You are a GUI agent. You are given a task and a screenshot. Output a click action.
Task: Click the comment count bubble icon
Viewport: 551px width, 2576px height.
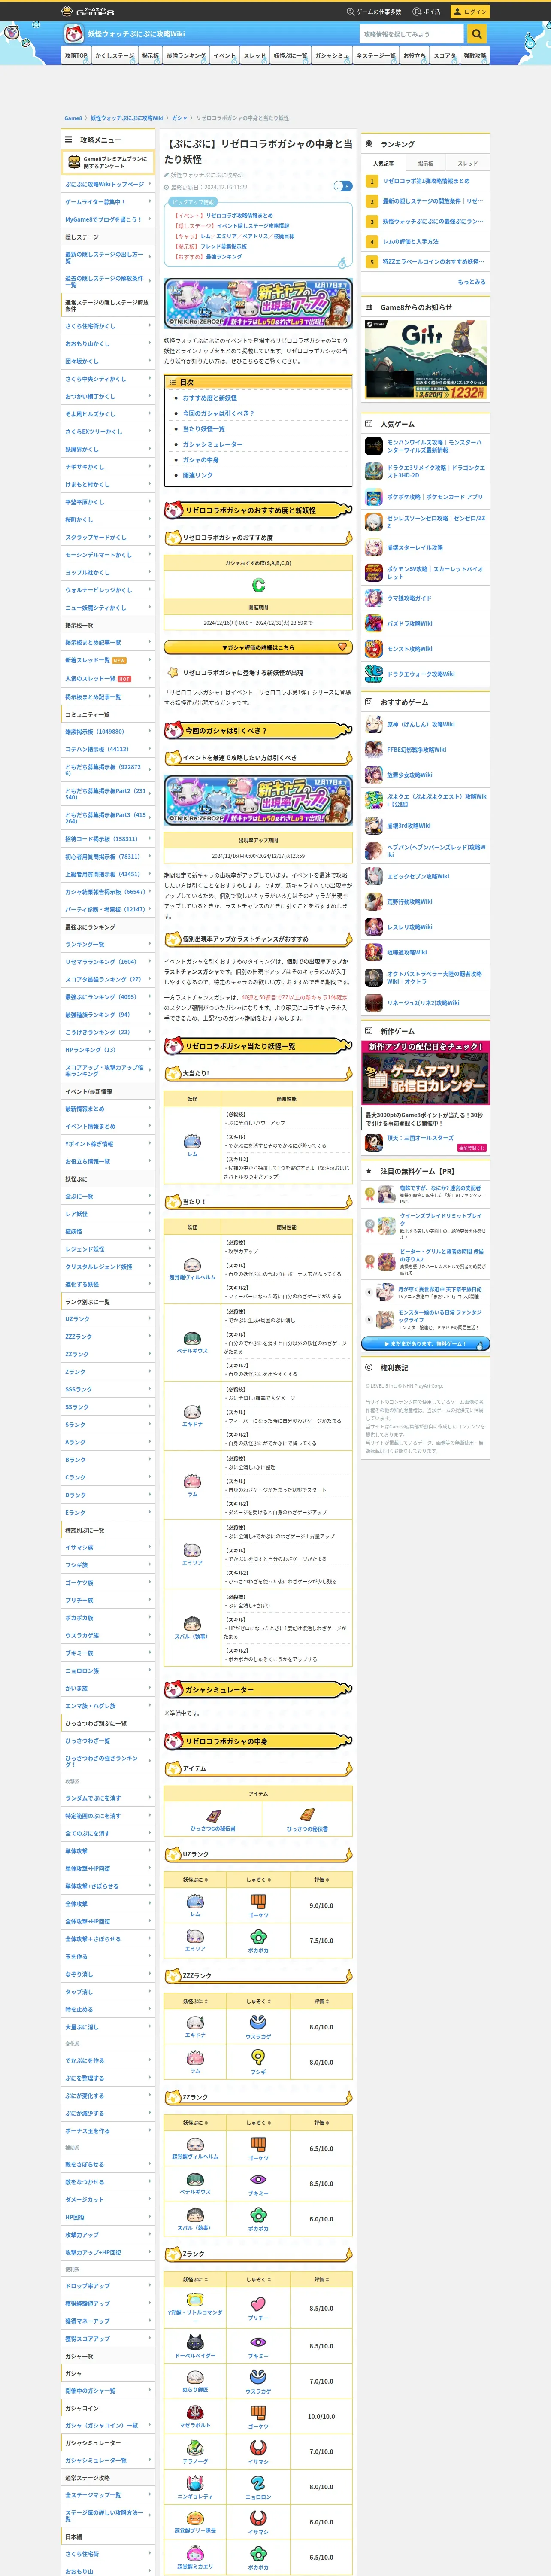[x=342, y=186]
